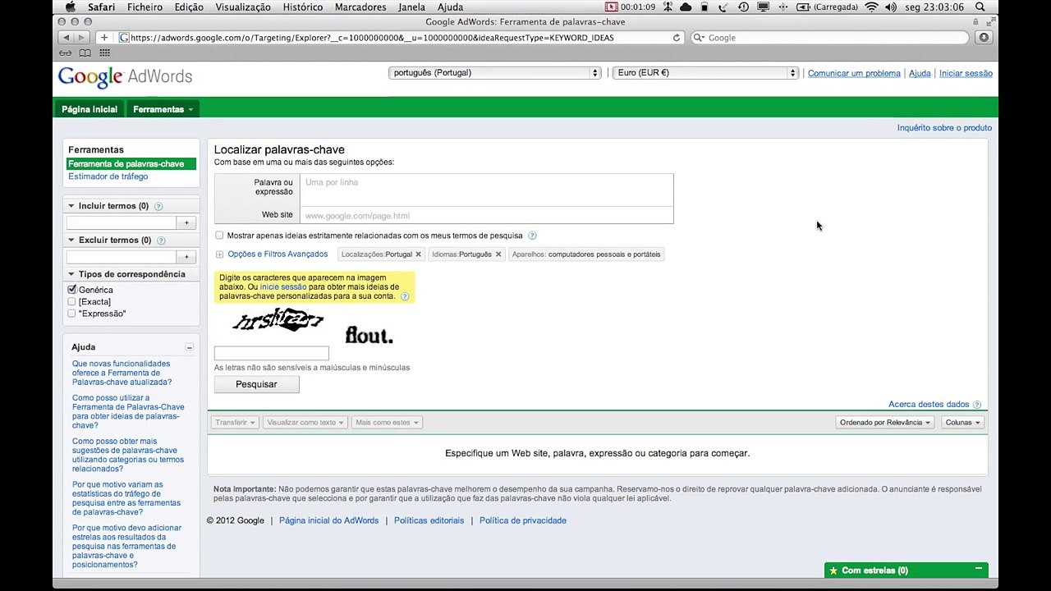This screenshot has width=1051, height=591.
Task: Open the Mais como estes dropdown
Action: pyautogui.click(x=387, y=423)
